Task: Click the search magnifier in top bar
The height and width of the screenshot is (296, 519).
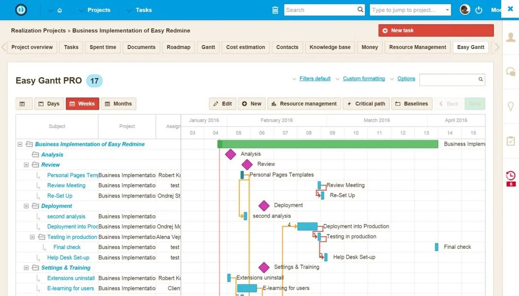Action: click(x=360, y=10)
